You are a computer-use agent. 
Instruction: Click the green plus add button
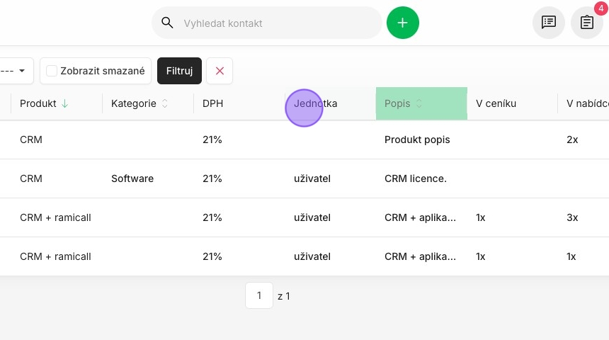(403, 23)
